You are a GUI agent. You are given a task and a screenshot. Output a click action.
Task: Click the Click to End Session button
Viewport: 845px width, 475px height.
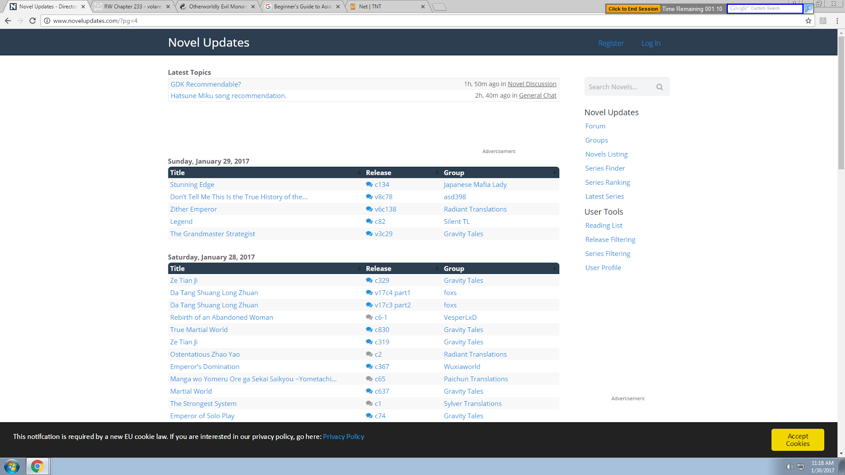pos(633,8)
